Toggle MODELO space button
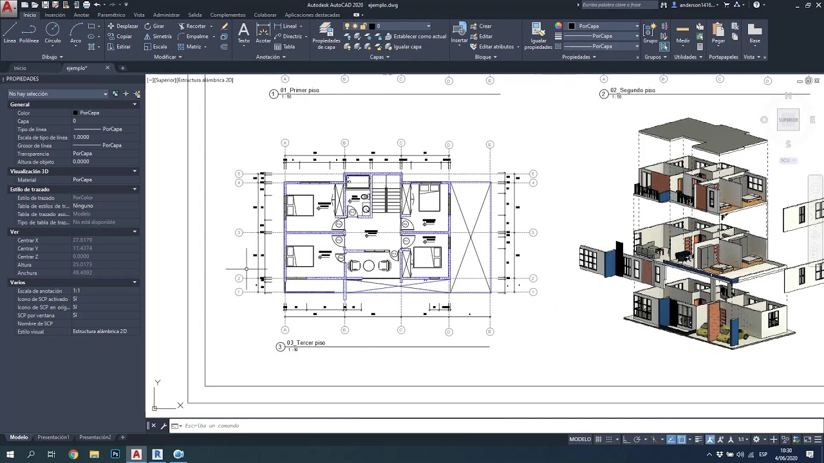Screen dimensions: 824x463 580,439
